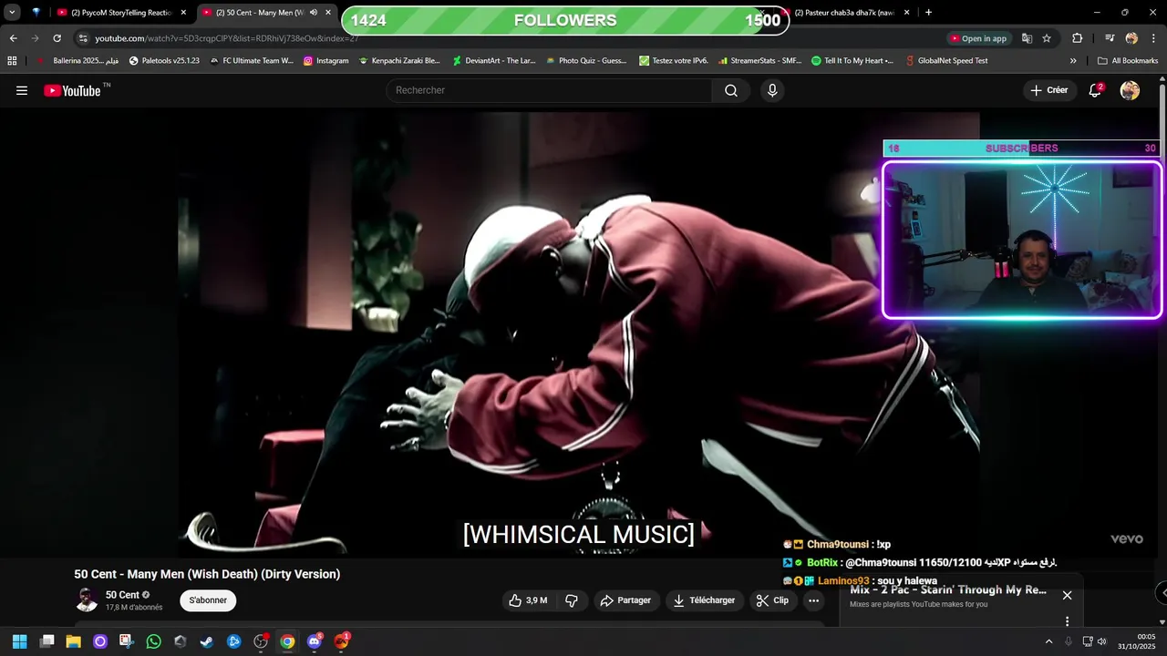Open the tab search dropdown
Image resolution: width=1167 pixels, height=656 pixels.
click(12, 13)
